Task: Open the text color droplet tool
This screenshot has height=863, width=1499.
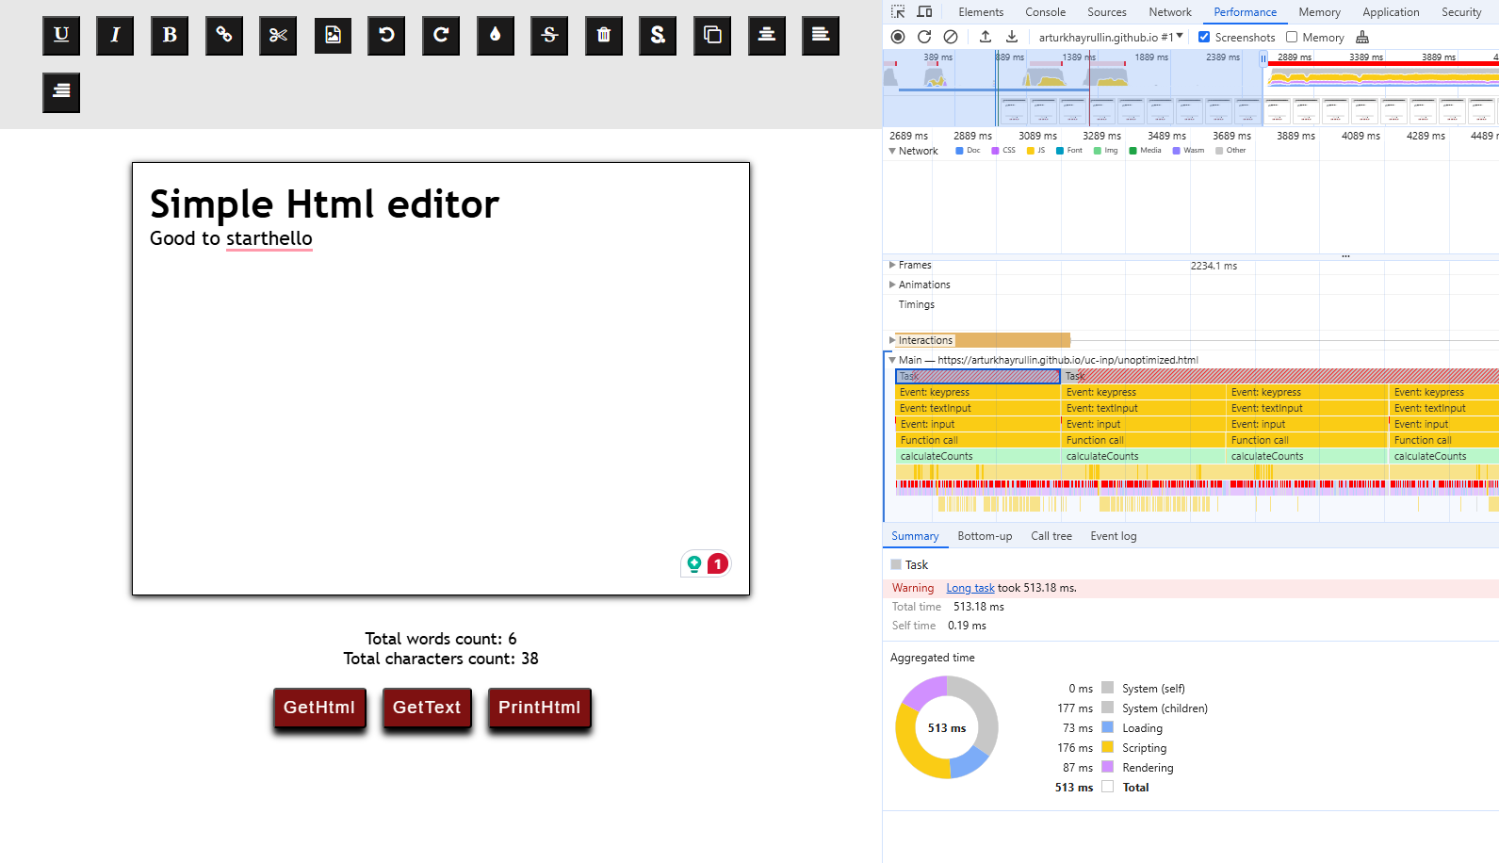Action: pyautogui.click(x=496, y=36)
